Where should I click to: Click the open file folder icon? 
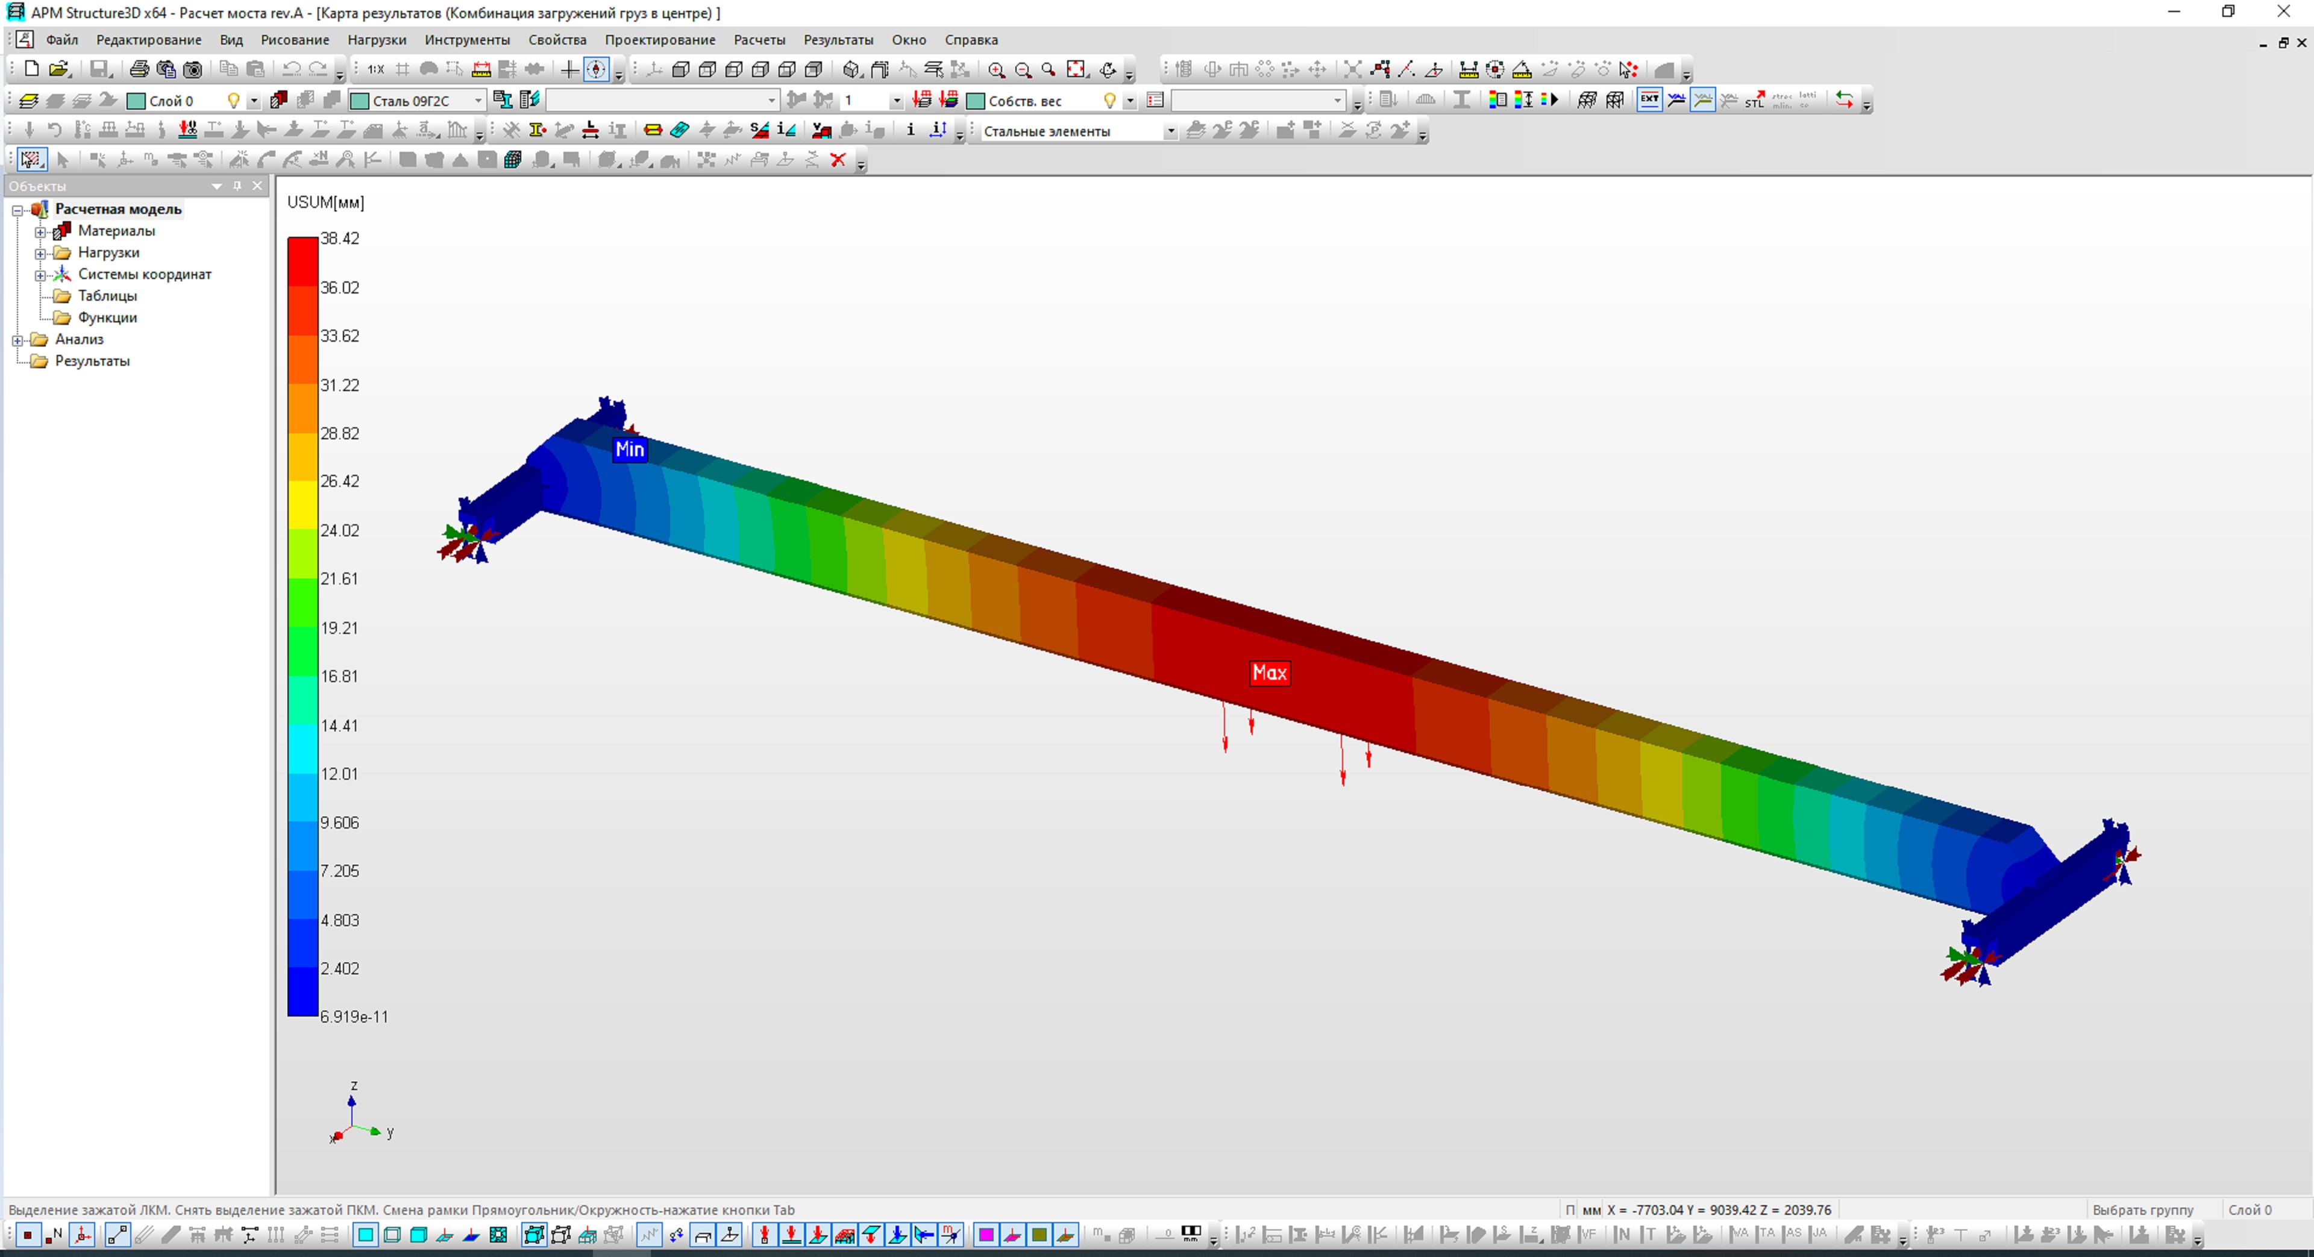[59, 70]
